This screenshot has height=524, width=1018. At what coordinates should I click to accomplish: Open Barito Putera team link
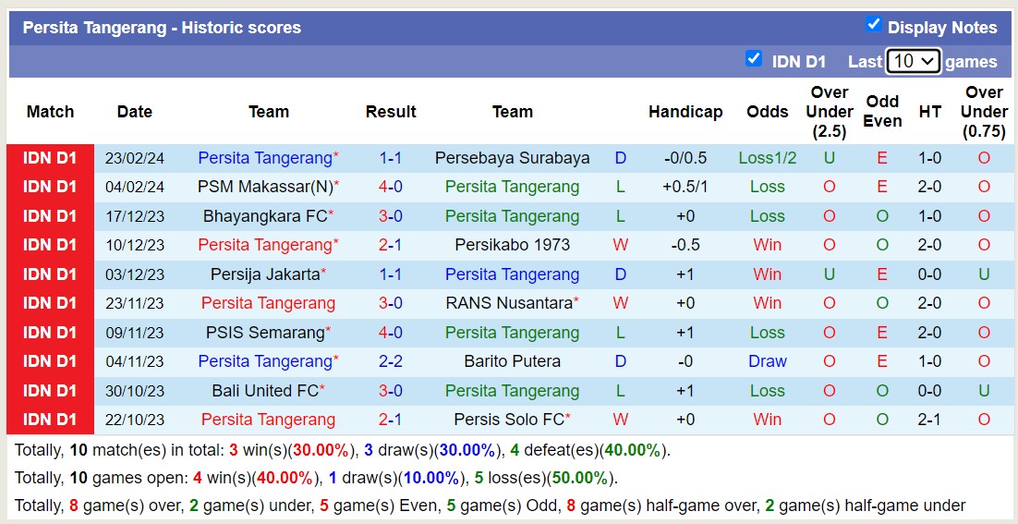(x=512, y=361)
